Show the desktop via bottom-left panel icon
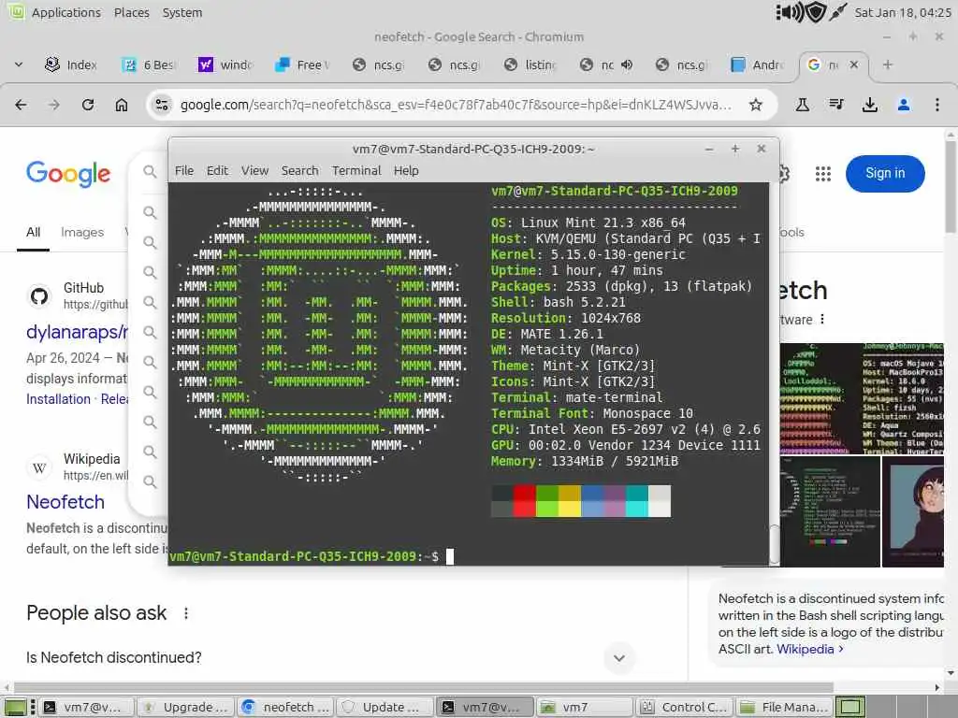The image size is (958, 718). click(x=15, y=708)
